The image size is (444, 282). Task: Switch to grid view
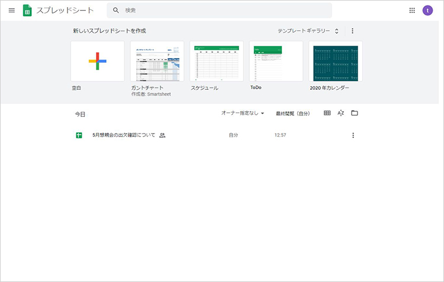coord(327,113)
